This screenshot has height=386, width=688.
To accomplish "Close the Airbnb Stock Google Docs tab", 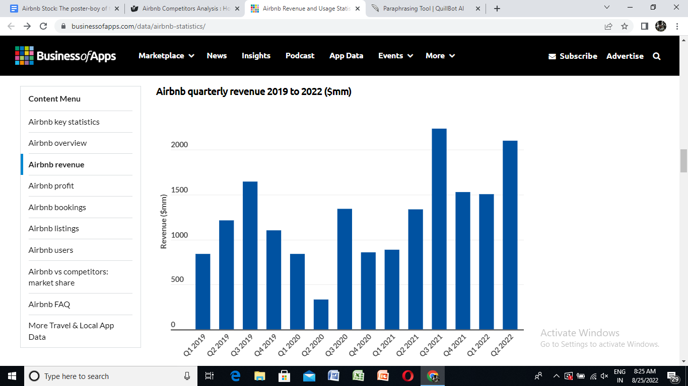I will coord(117,9).
